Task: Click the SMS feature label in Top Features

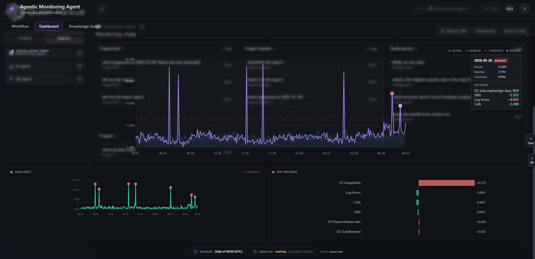Action: click(x=357, y=212)
